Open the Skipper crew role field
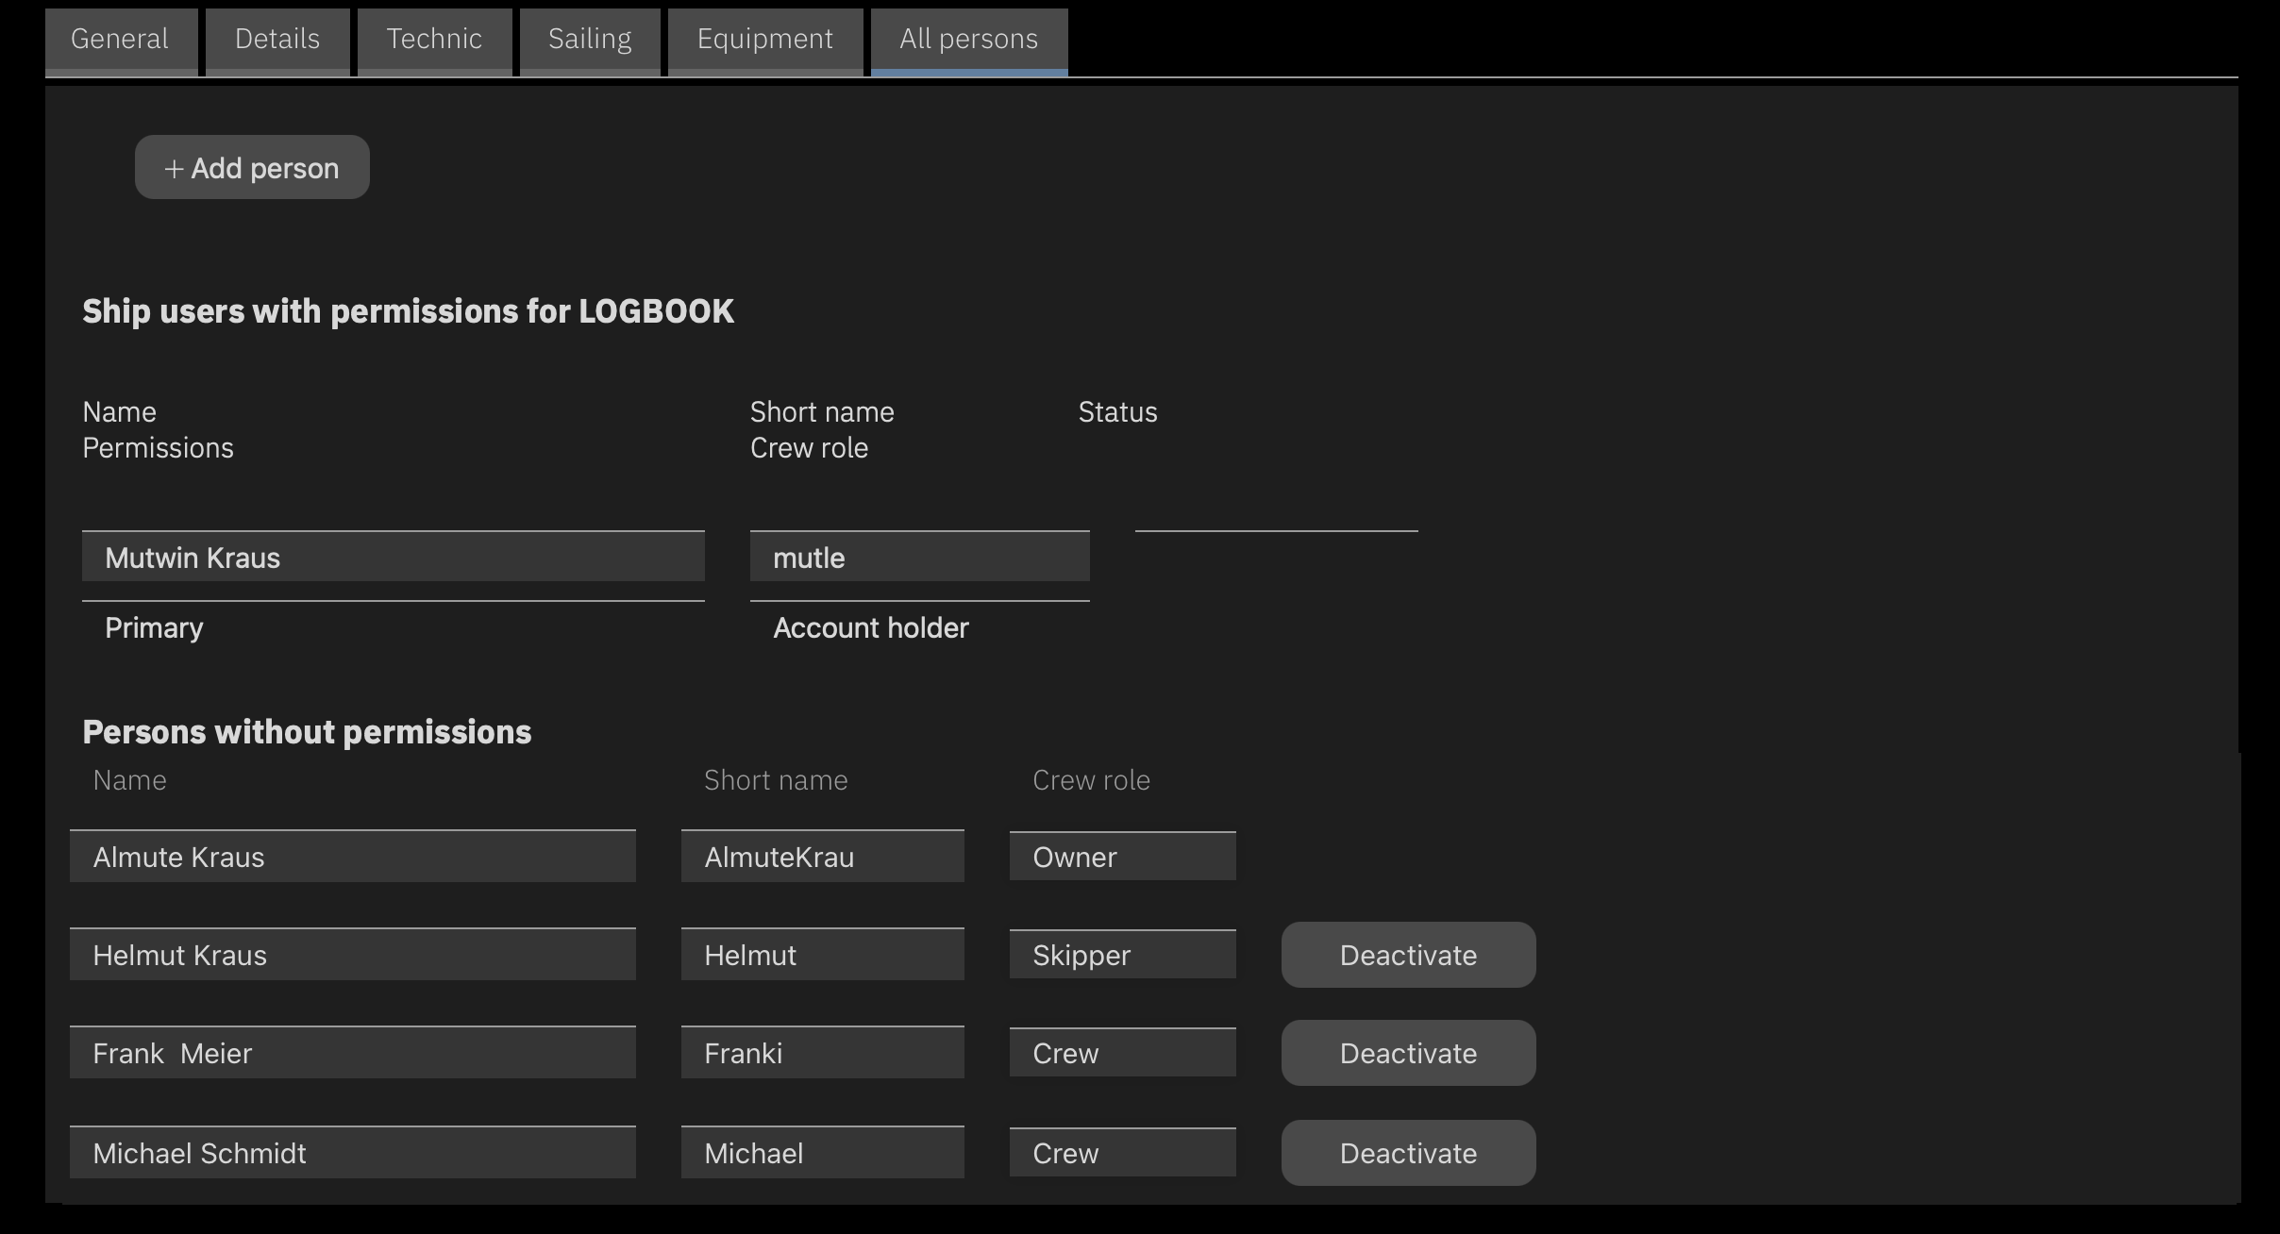This screenshot has width=2280, height=1234. [x=1123, y=955]
